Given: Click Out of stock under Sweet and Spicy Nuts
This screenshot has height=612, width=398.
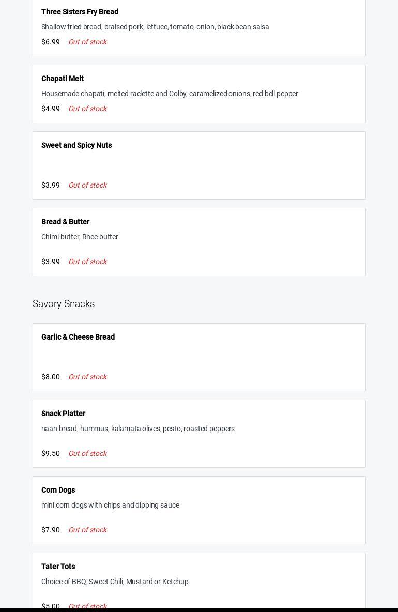Looking at the screenshot, I should [x=87, y=185].
